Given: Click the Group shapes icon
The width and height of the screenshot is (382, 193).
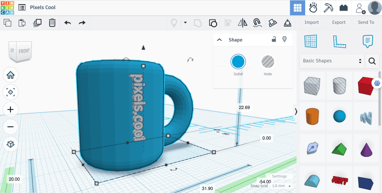Looking at the screenshot, I should (198, 23).
